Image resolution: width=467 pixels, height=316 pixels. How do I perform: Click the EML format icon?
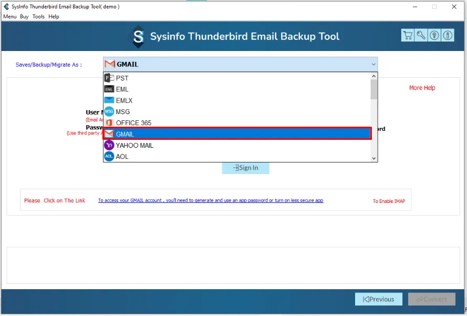(109, 89)
